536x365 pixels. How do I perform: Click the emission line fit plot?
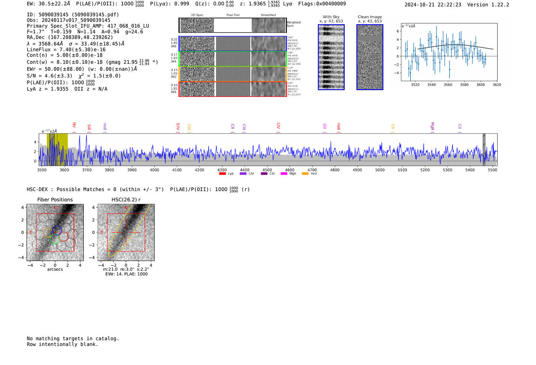point(449,52)
